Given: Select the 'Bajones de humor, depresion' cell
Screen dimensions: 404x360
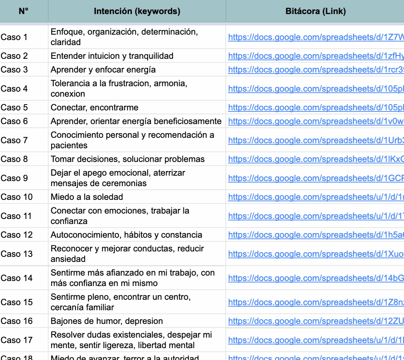Looking at the screenshot, I should coord(137,321).
